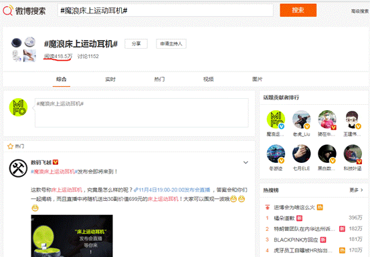The width and height of the screenshot is (370, 257).
Task: Click the orange 搜索 button
Action: [x=298, y=10]
